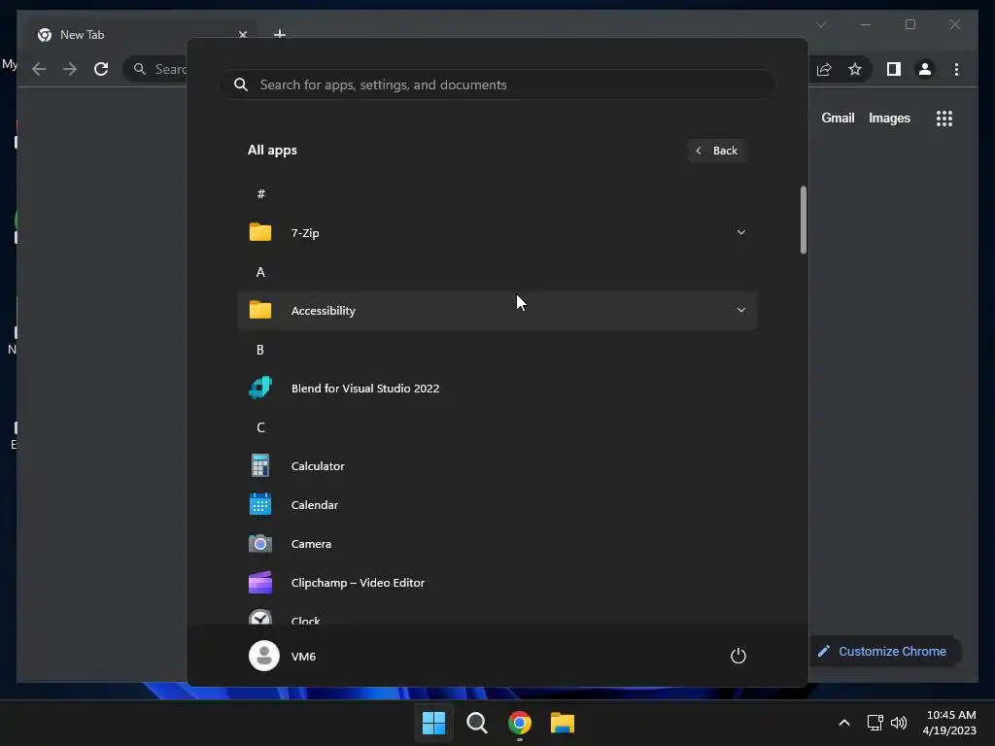The height and width of the screenshot is (746, 995).
Task: Open the Calculator app icon
Action: [260, 465]
